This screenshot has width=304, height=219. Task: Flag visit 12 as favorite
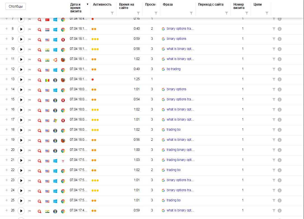point(29,70)
